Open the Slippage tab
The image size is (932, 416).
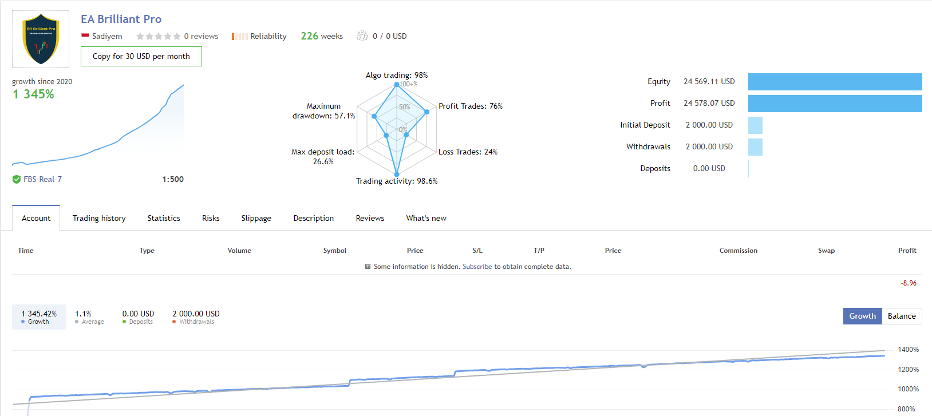(256, 218)
